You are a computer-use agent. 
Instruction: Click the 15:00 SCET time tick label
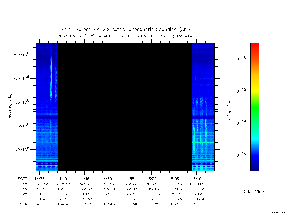coord(151,179)
